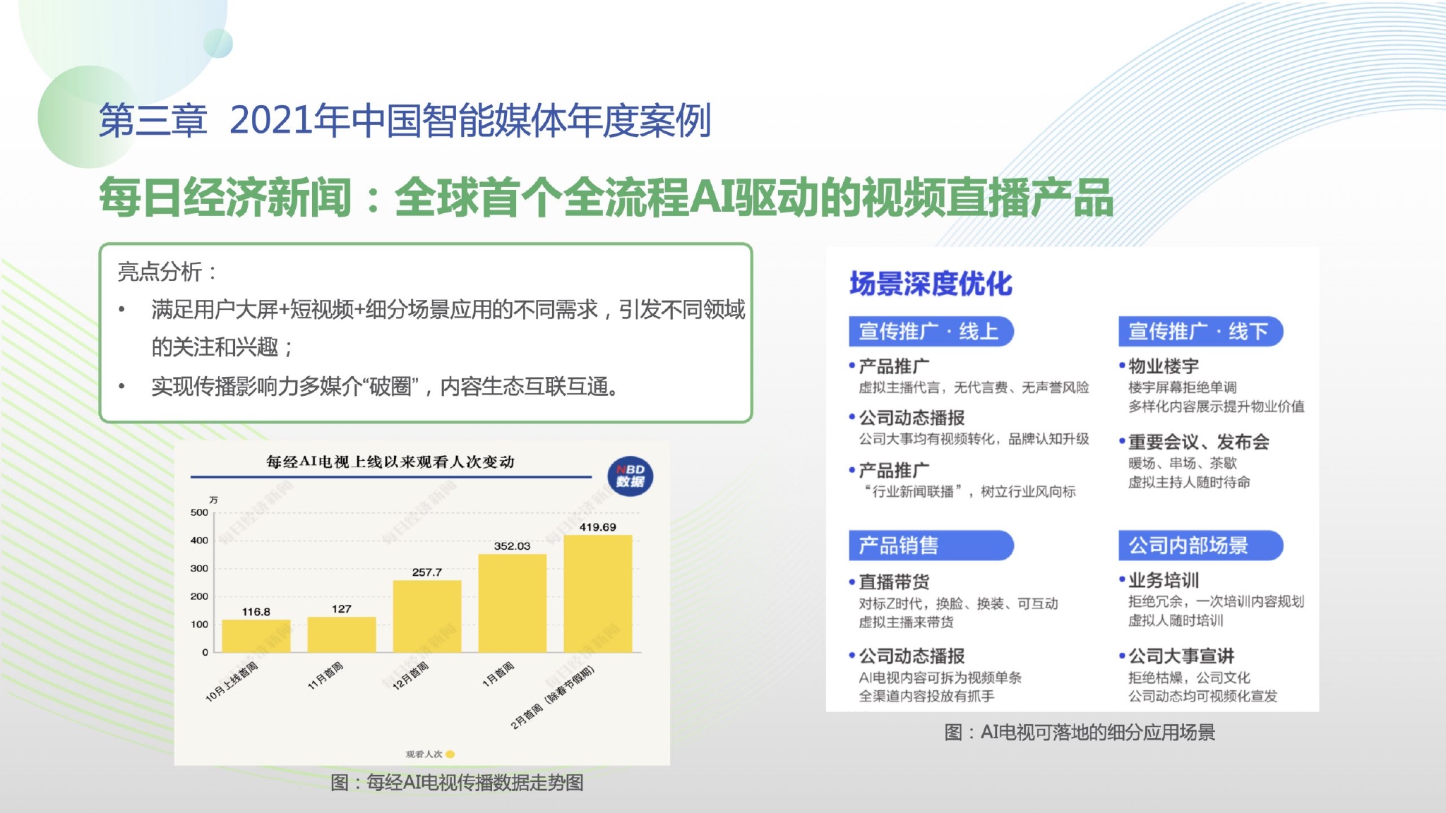Image resolution: width=1446 pixels, height=813 pixels.
Task: Click the text 拒绝冗余，一次培训内容规划
Action: pyautogui.click(x=1216, y=601)
